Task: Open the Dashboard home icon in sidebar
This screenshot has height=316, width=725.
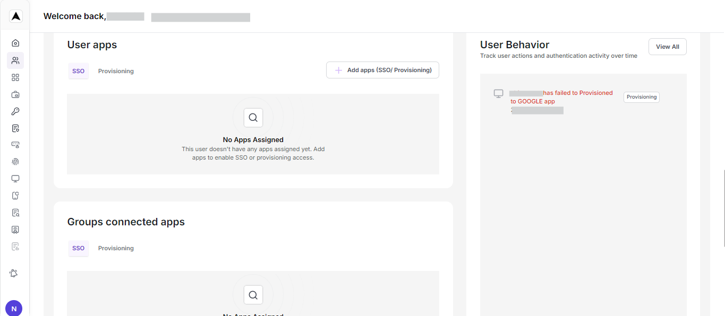Action: [x=15, y=42]
